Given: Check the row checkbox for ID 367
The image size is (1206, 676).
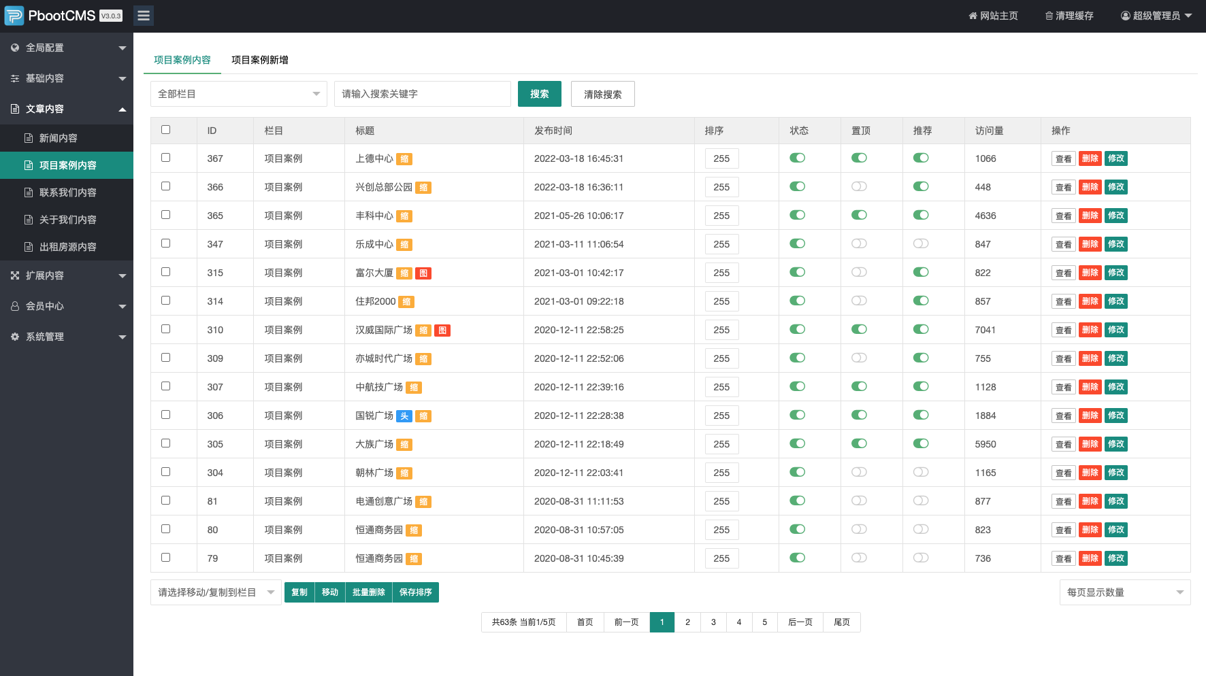Looking at the screenshot, I should (x=165, y=158).
